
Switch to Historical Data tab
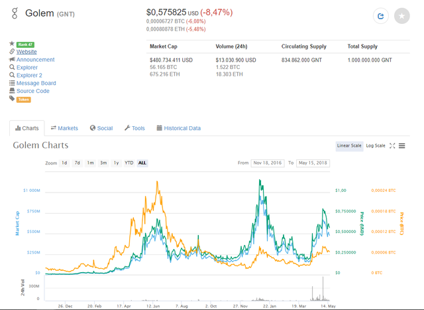tap(178, 128)
